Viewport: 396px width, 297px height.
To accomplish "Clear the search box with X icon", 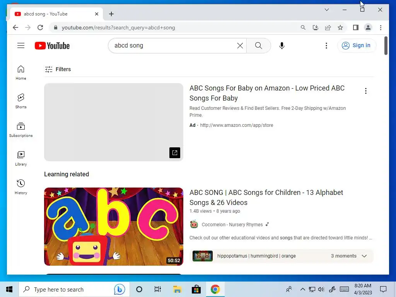I will click(240, 46).
